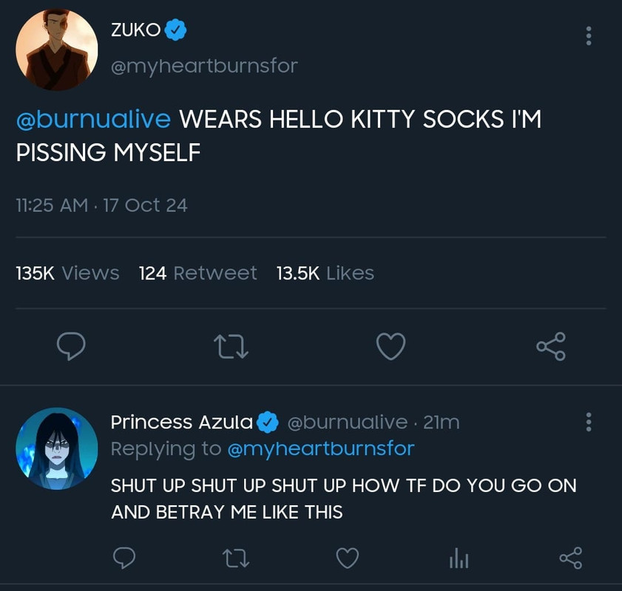Retweet ZUKO's Hello Kitty socks tweet
This screenshot has width=622, height=591.
[x=231, y=346]
